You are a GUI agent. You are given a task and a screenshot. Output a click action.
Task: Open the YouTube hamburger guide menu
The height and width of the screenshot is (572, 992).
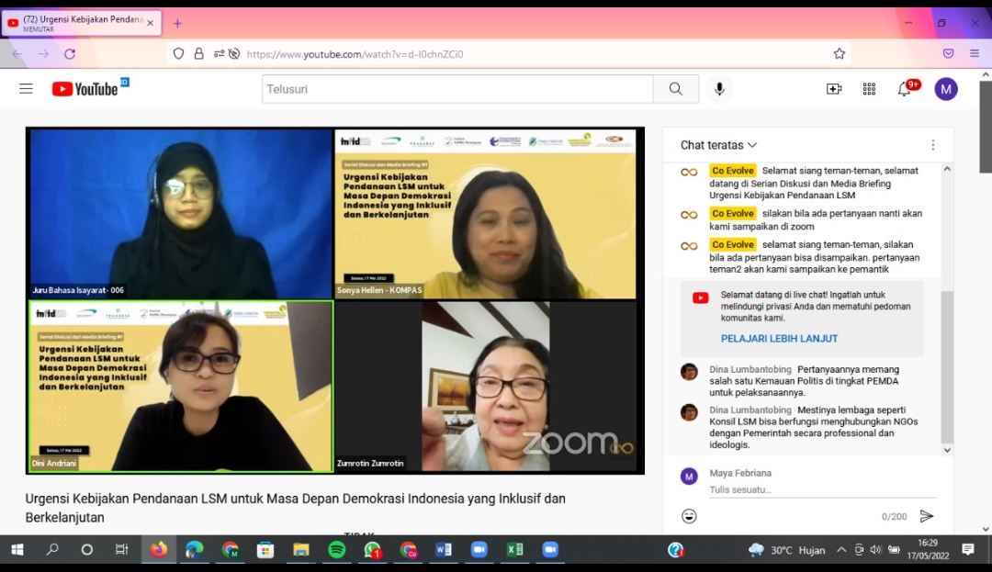pyautogui.click(x=26, y=89)
